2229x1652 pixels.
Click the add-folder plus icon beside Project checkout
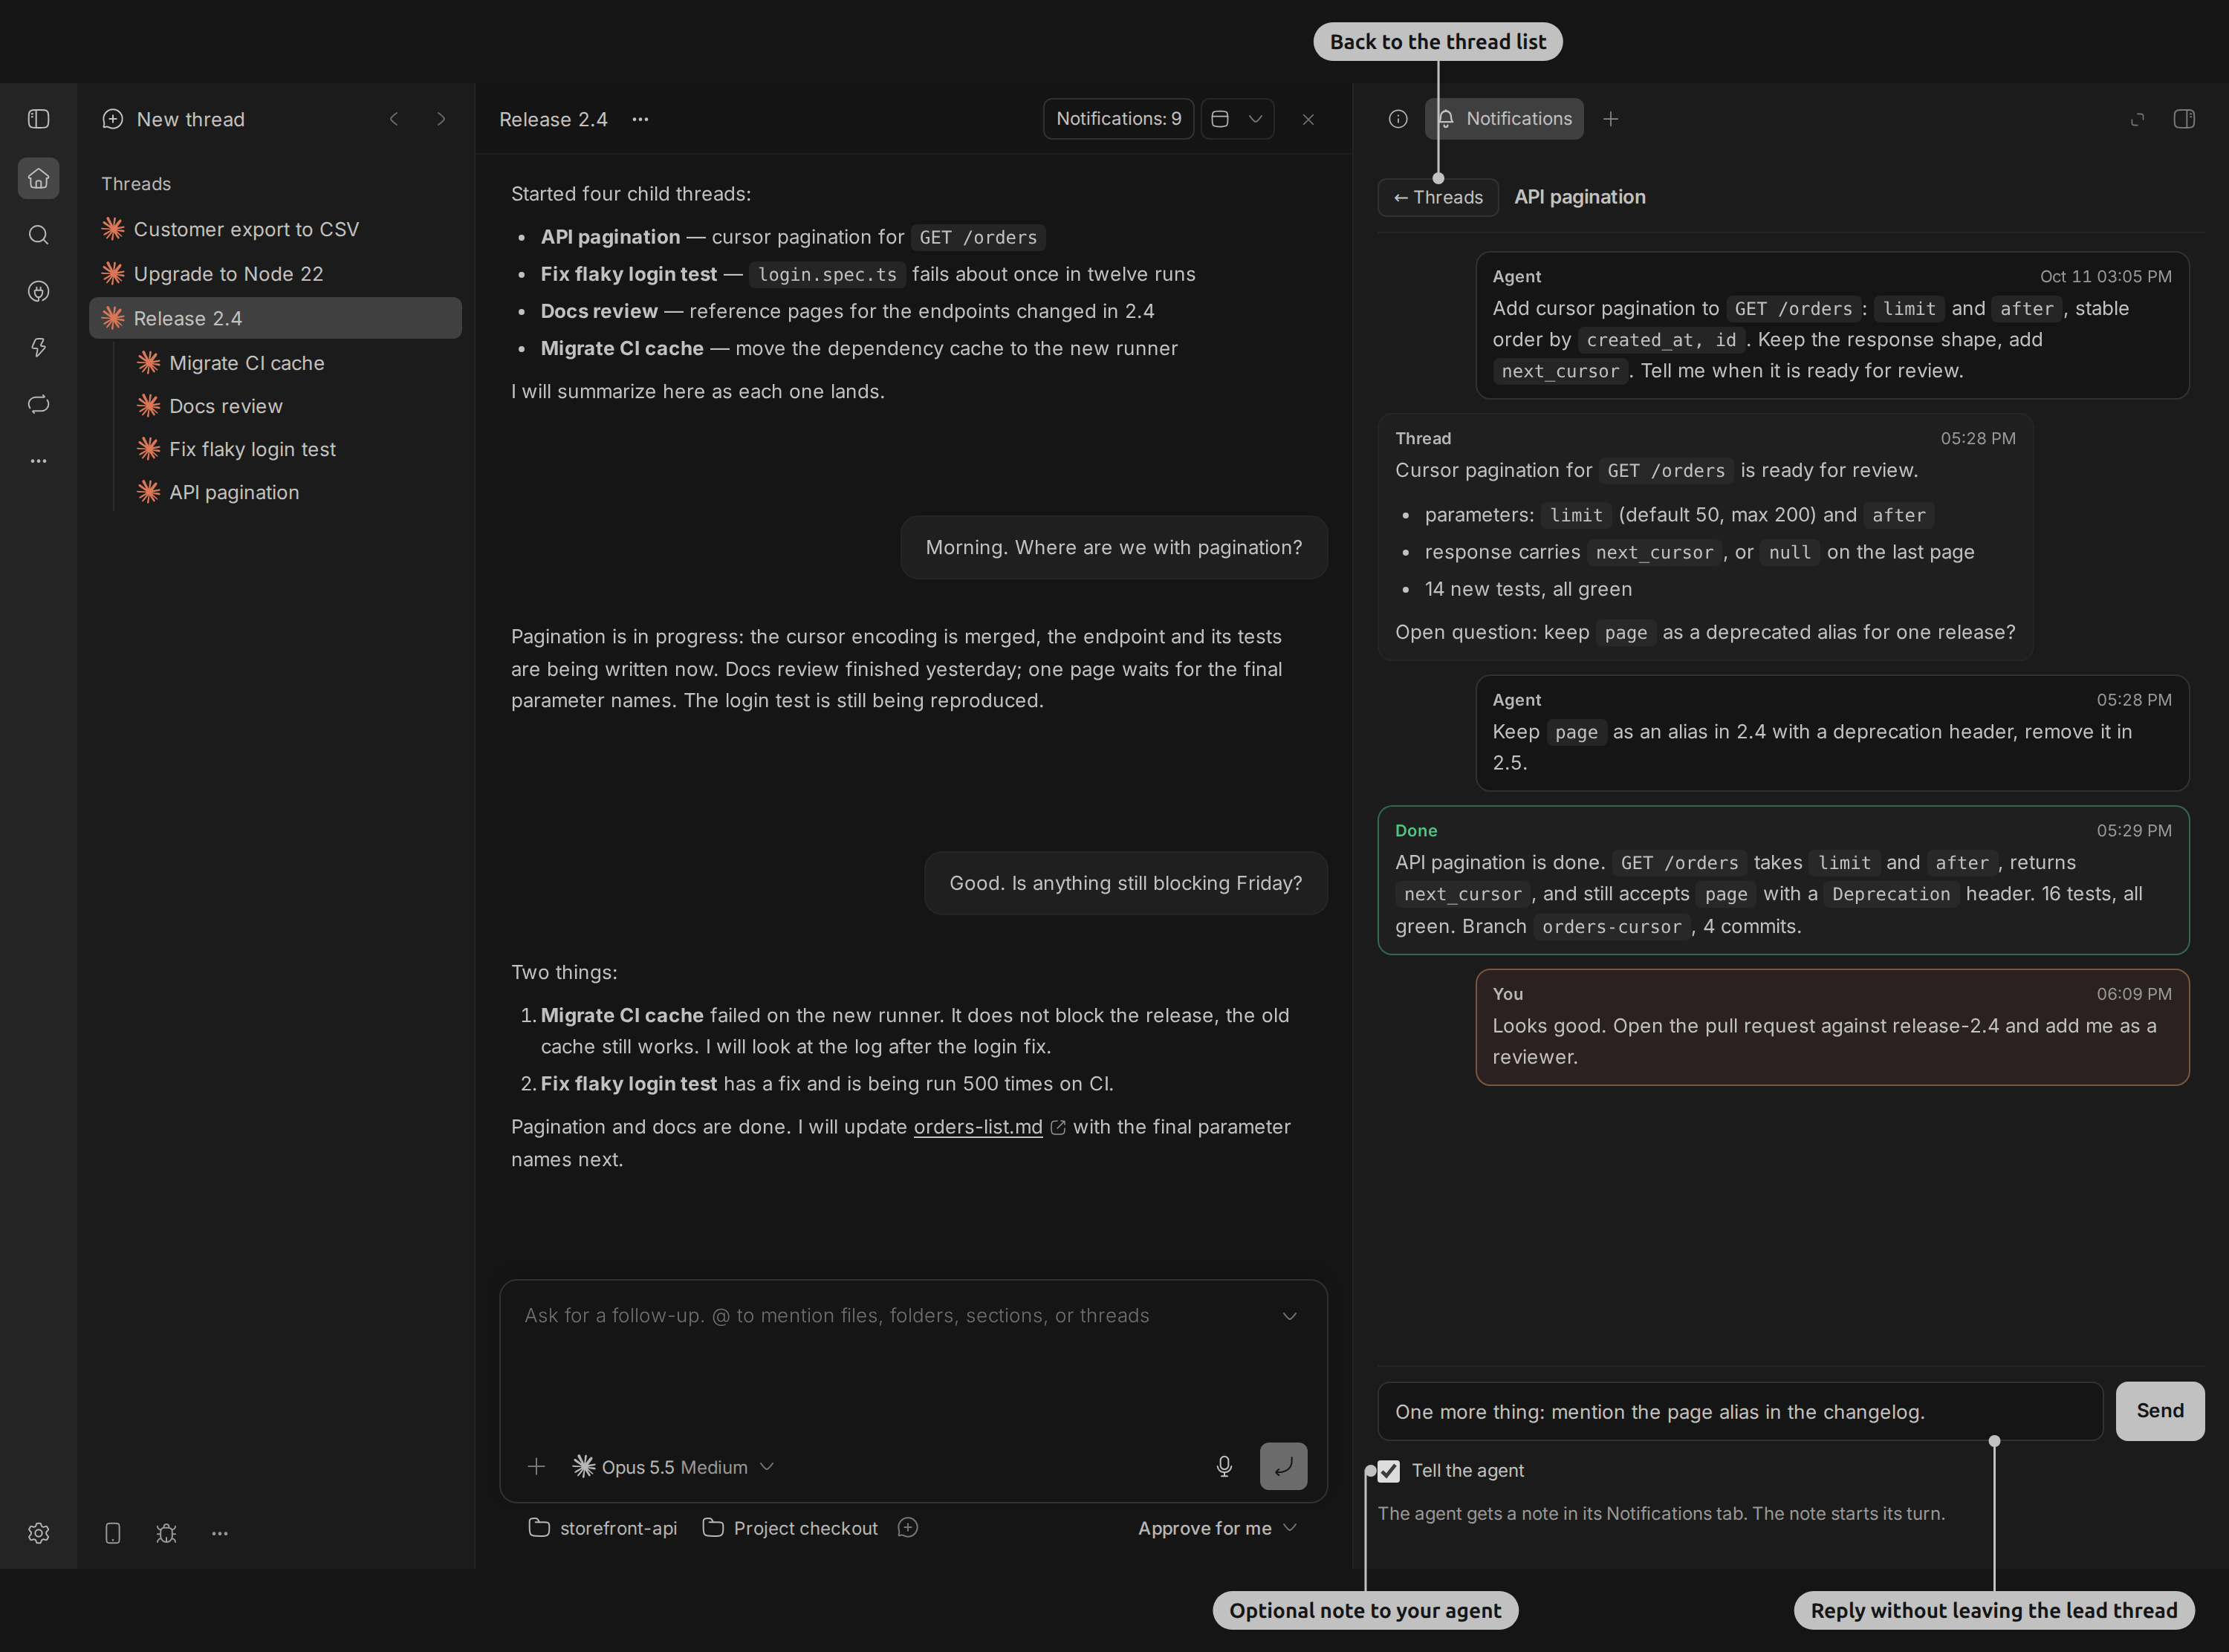coord(907,1527)
